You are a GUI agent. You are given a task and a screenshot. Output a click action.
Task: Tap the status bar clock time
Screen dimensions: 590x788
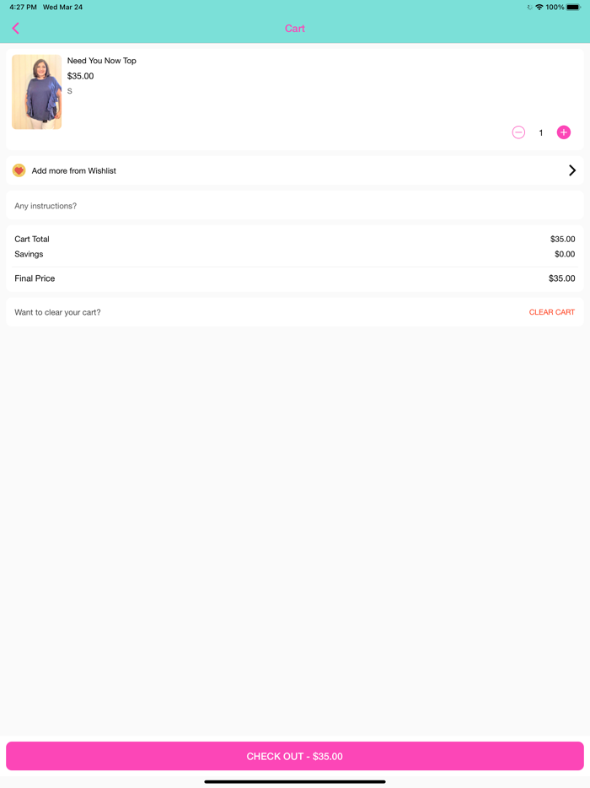[x=23, y=7]
